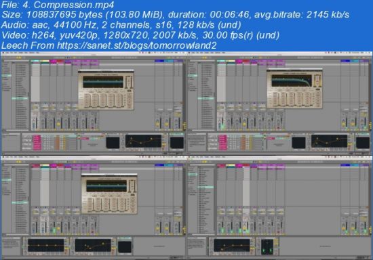This screenshot has width=373, height=260.
Task: Click the green level meter device in the no-plugin thumbnail
Action: [267, 247]
